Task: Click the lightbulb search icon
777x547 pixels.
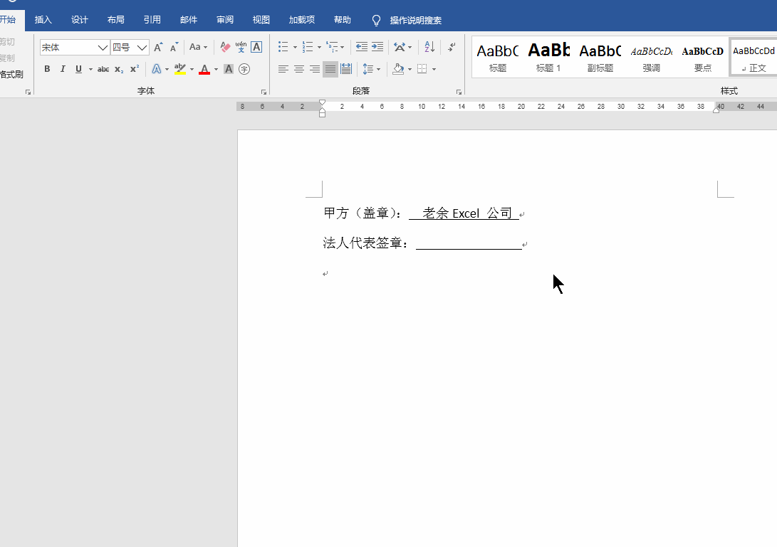Action: pyautogui.click(x=376, y=21)
